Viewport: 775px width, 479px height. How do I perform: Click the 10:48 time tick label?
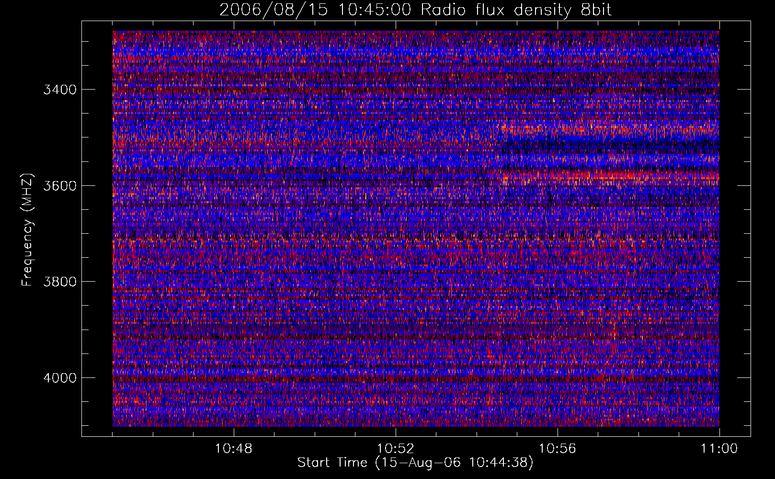234,449
